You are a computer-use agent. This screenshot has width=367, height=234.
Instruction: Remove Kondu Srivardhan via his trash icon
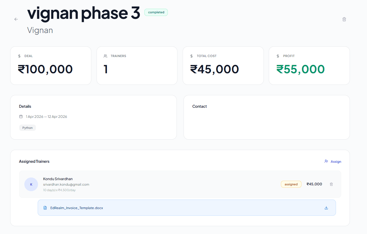coord(331,184)
